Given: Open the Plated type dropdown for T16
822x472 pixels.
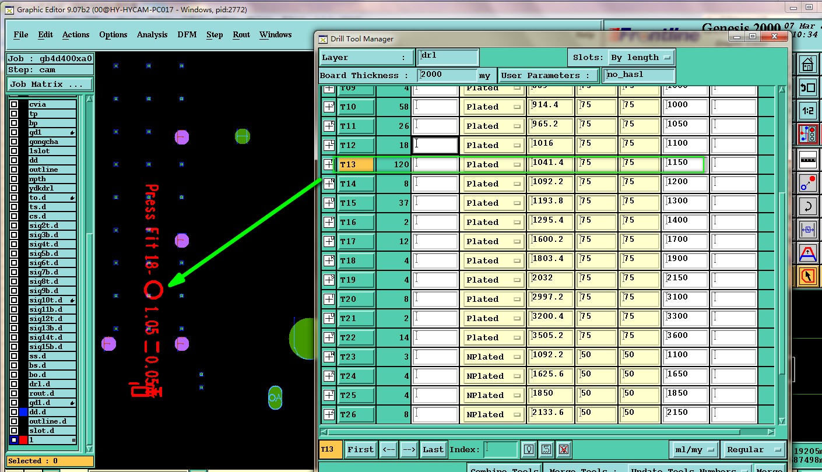Looking at the screenshot, I should (493, 222).
